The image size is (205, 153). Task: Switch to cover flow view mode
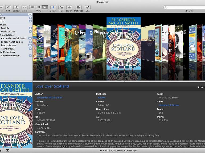pos(45,7)
